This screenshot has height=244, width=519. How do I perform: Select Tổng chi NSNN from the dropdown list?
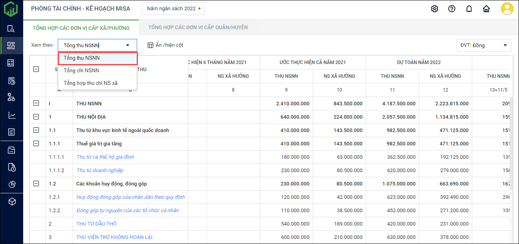(x=81, y=71)
